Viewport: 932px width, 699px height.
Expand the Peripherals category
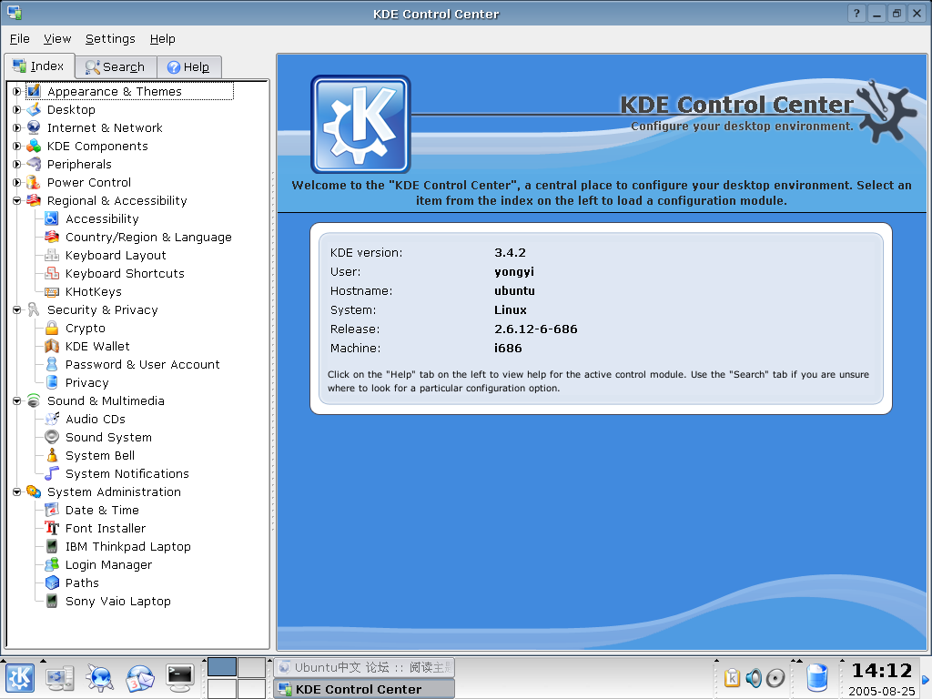[x=16, y=165]
